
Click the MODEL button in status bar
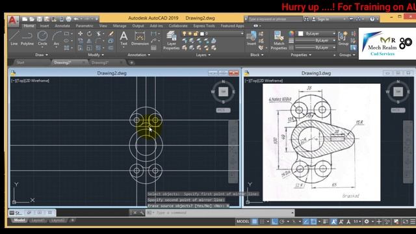(x=242, y=222)
